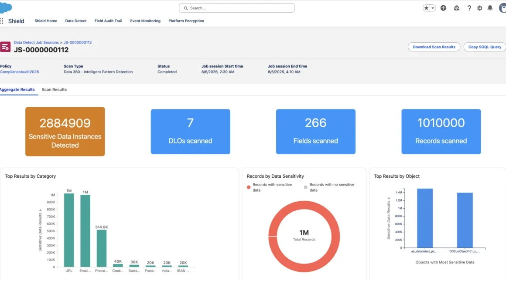The width and height of the screenshot is (506, 281).
Task: Click the Salesforce cloud logo
Action: coord(6,8)
